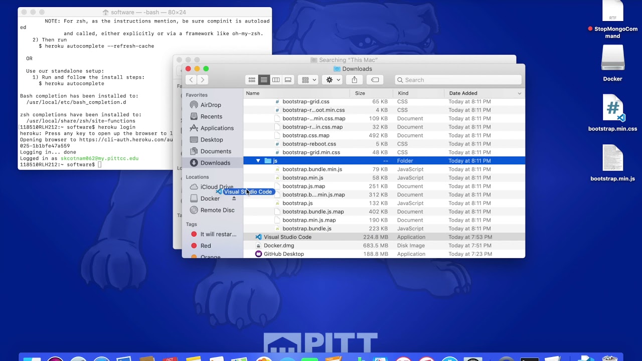
Task: Select the 'It will restar...' tag in sidebar
Action: click(218, 234)
